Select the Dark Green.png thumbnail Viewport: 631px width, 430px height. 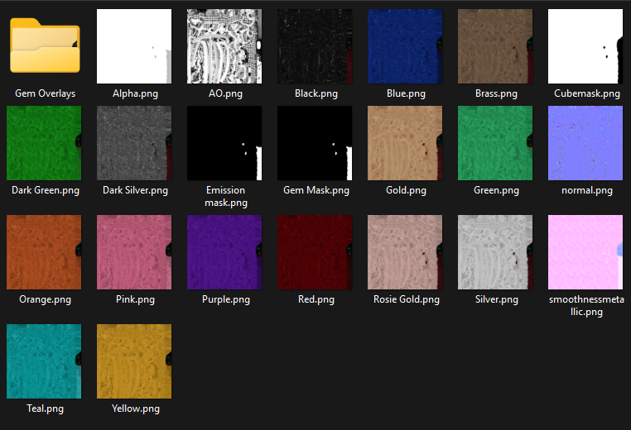click(x=45, y=143)
